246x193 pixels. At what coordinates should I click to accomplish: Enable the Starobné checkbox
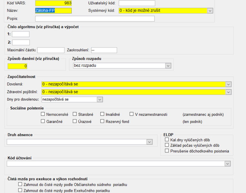click(75, 114)
